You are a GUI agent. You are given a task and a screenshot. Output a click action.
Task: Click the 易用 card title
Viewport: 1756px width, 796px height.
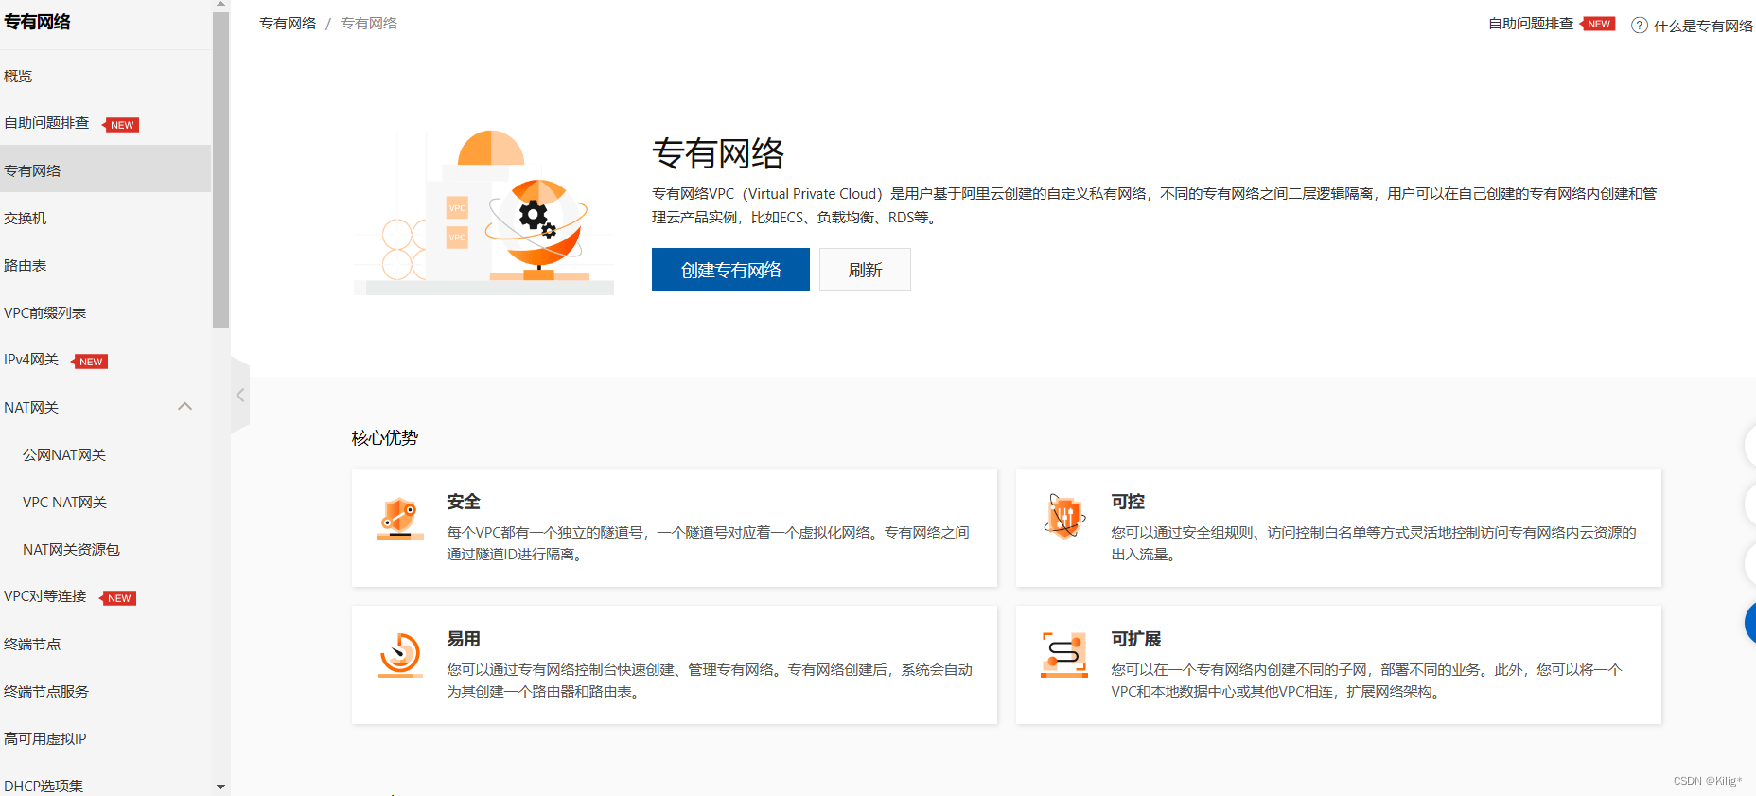pos(464,639)
